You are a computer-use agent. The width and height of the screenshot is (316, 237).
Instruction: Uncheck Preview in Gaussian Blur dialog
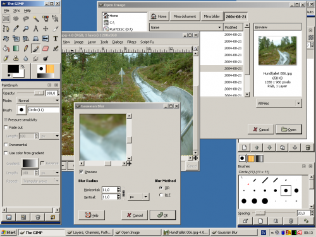[81, 172]
